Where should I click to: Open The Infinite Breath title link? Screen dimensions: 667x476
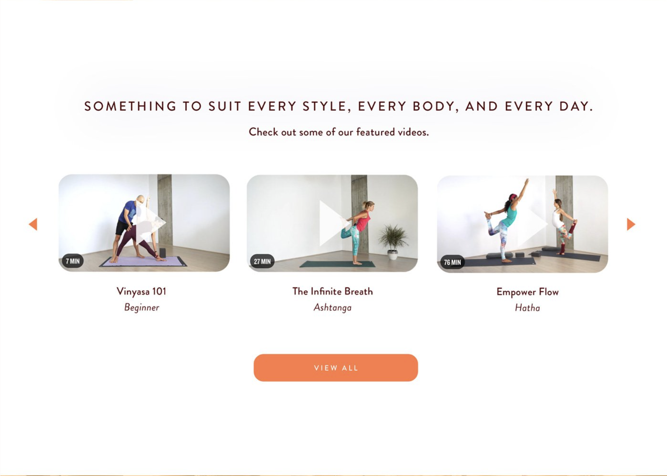tap(332, 292)
